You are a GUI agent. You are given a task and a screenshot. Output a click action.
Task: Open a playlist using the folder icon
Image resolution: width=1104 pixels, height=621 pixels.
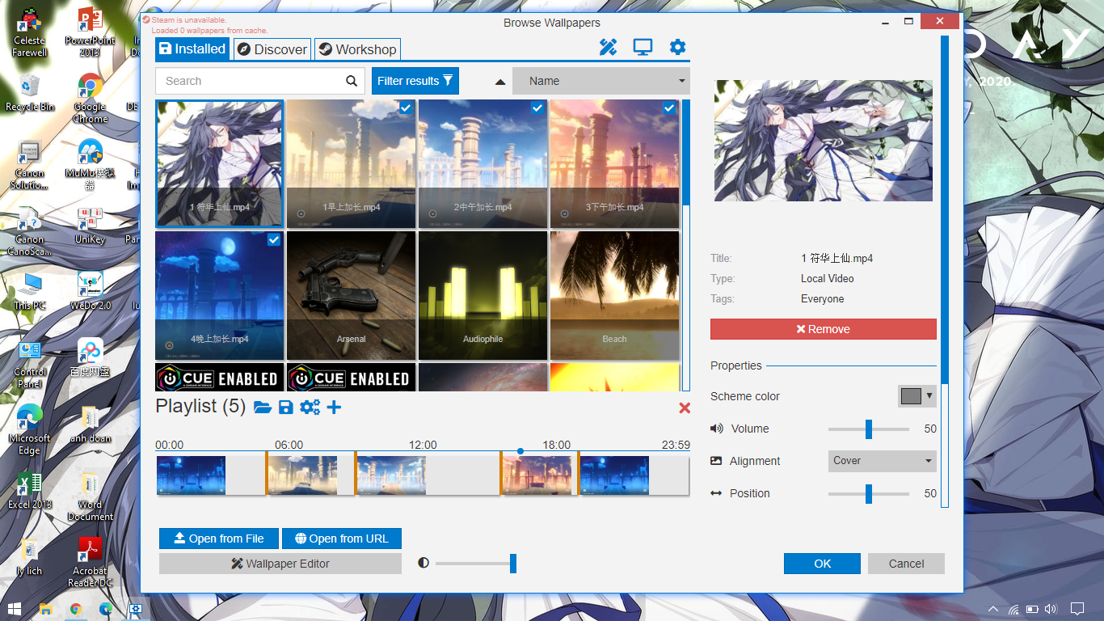pos(263,408)
